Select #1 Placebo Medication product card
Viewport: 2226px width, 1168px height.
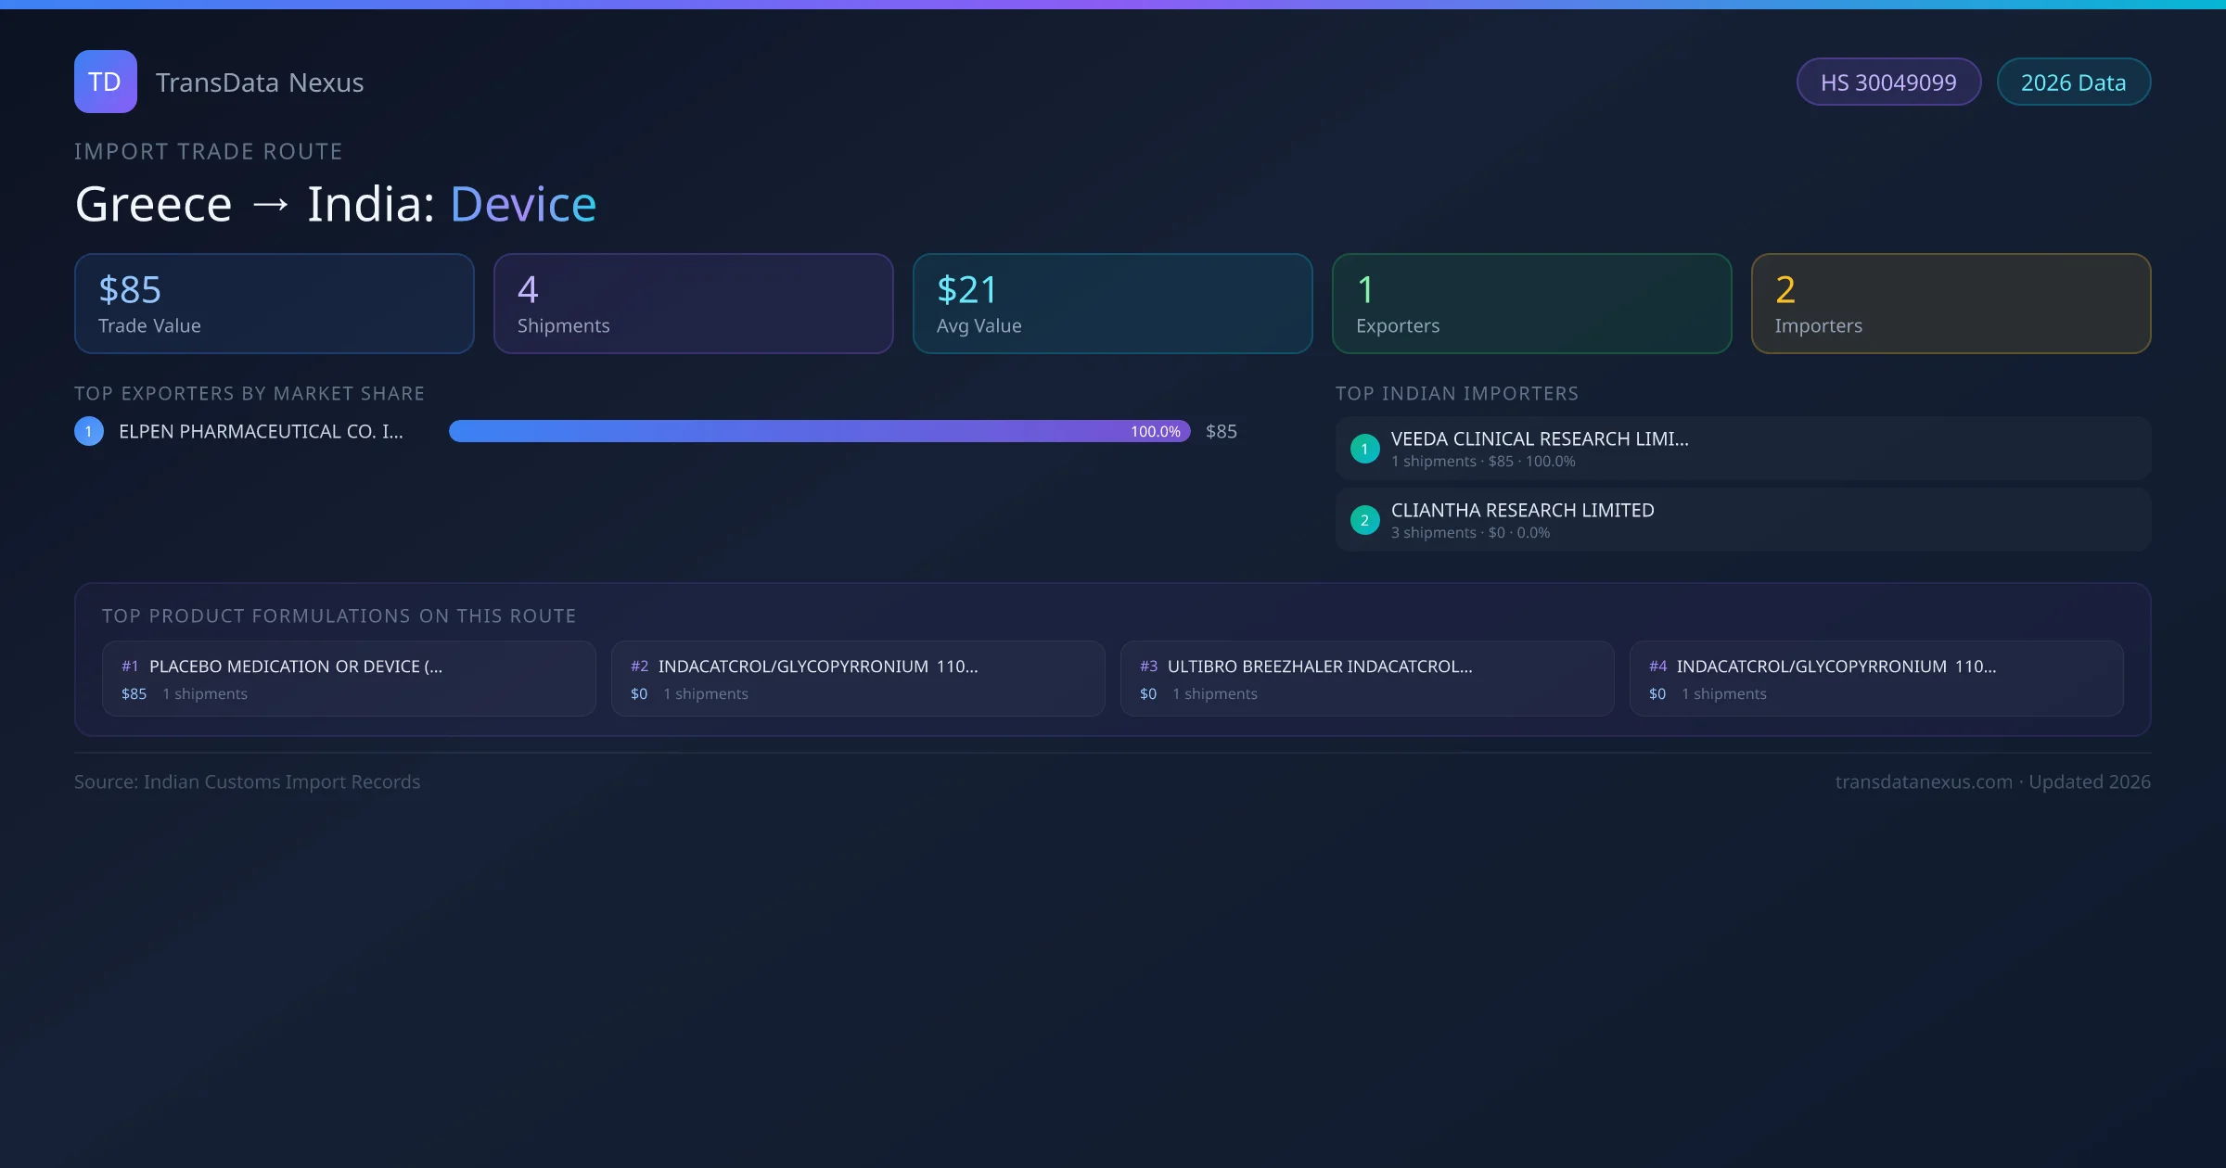coord(349,679)
